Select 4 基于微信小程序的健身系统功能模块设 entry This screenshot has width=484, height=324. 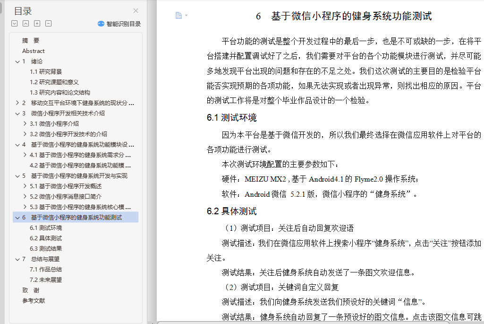(78, 145)
